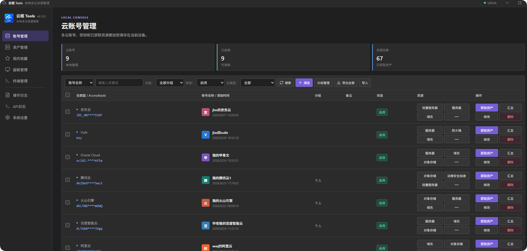The width and height of the screenshot is (527, 251).
Task: Expand the 全部分组 group dropdown
Action: [170, 83]
